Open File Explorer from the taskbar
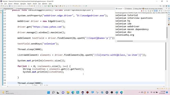Viewport: 170px width, 95px height. tap(68, 92)
